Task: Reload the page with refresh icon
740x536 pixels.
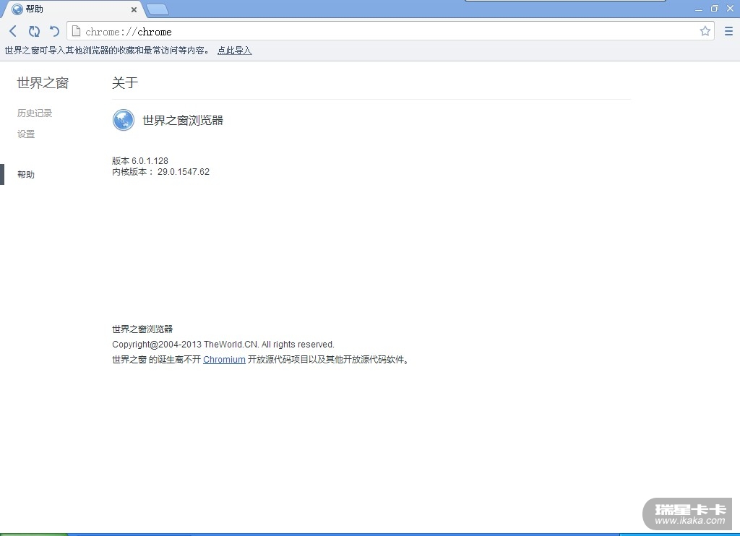Action: [x=34, y=31]
